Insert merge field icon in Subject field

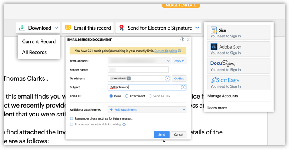[x=183, y=87]
